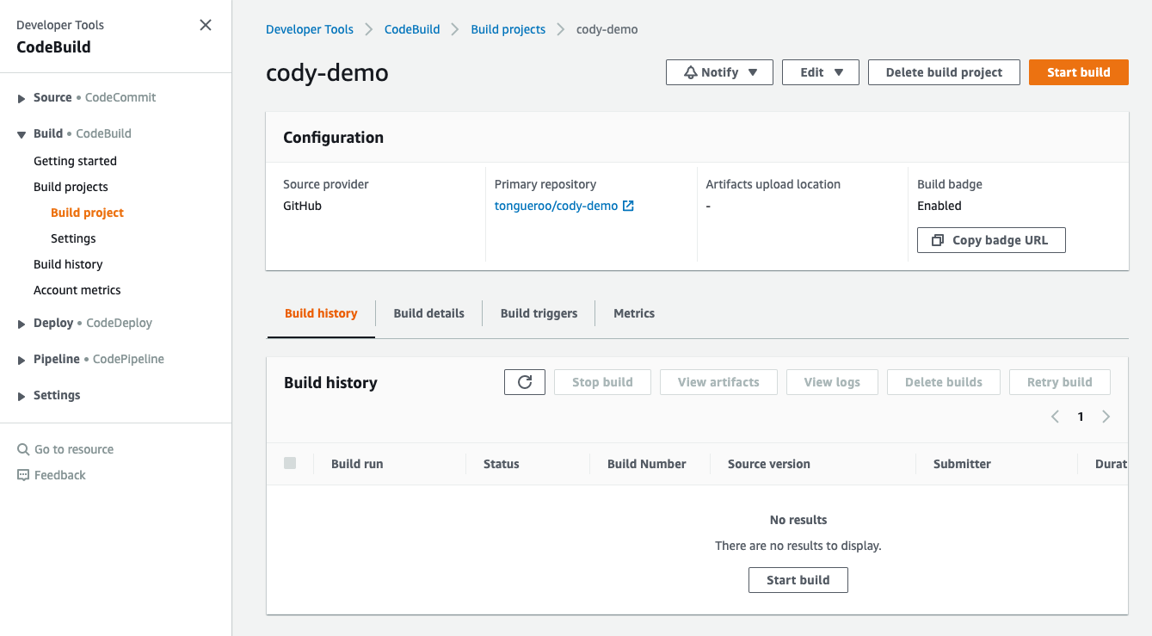Click Copy badge URL button

tap(991, 240)
